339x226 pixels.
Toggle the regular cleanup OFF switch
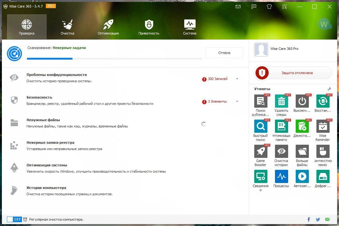pyautogui.click(x=14, y=219)
